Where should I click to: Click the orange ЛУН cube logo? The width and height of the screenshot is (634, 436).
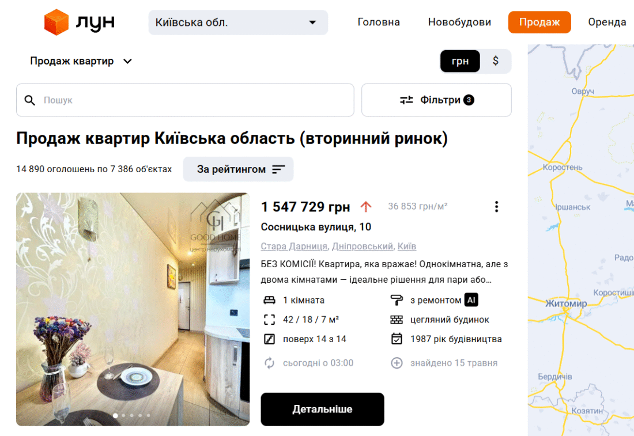(56, 22)
